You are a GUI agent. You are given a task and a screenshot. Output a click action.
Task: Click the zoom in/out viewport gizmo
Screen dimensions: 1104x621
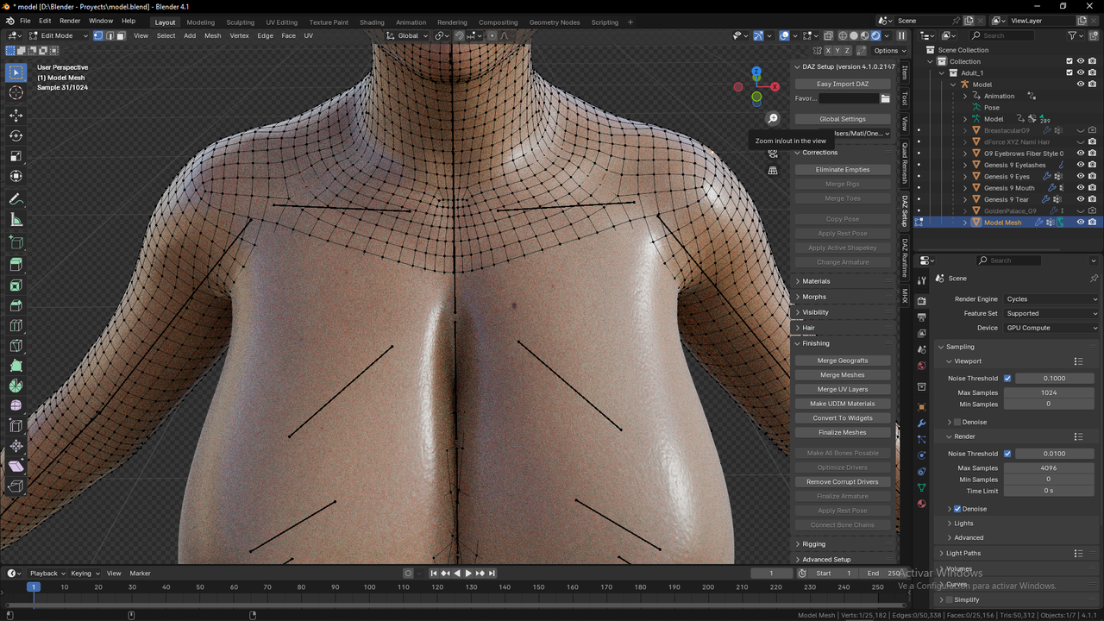pos(773,119)
